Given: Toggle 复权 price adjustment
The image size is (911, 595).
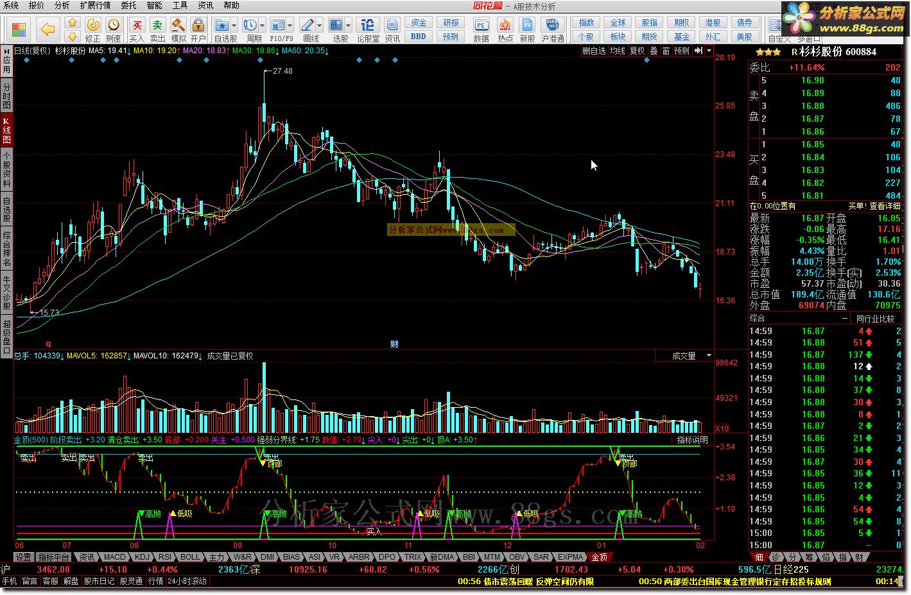Looking at the screenshot, I should point(637,51).
